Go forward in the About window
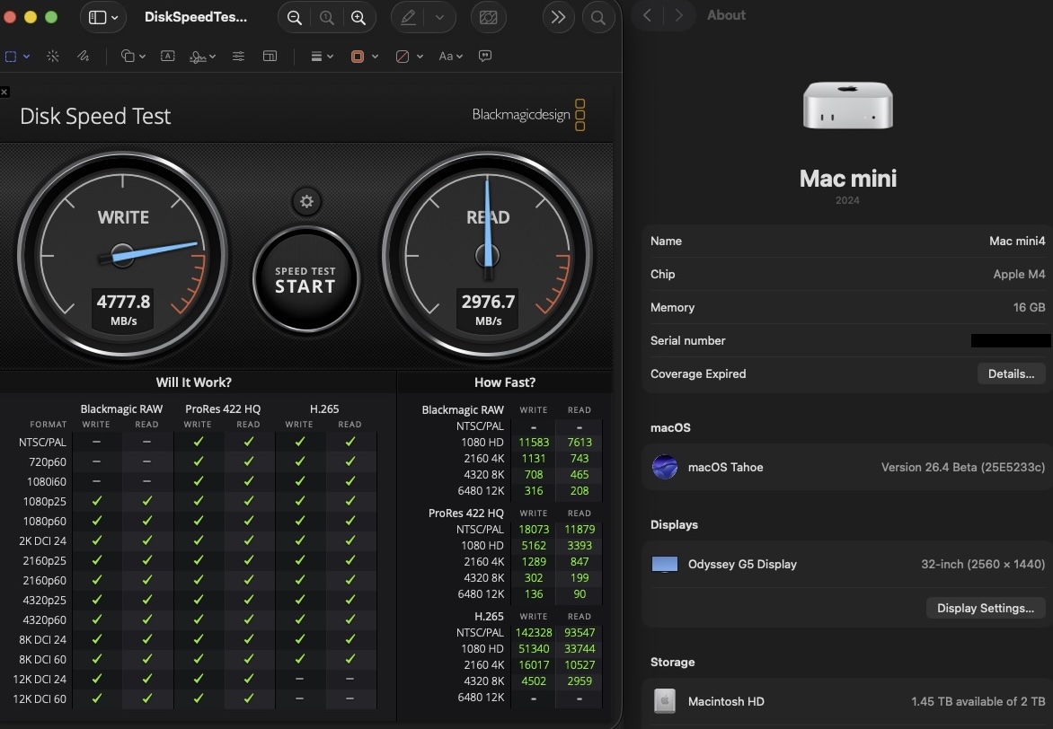Image resolution: width=1053 pixels, height=729 pixels. click(x=679, y=15)
